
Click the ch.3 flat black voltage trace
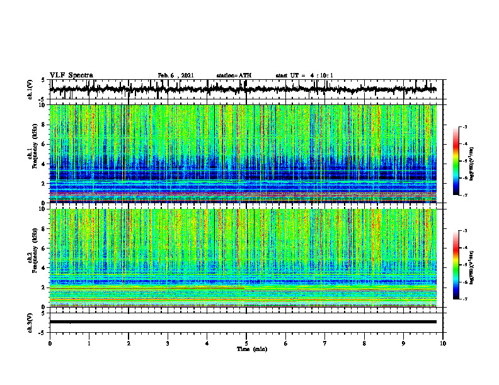coord(243,322)
